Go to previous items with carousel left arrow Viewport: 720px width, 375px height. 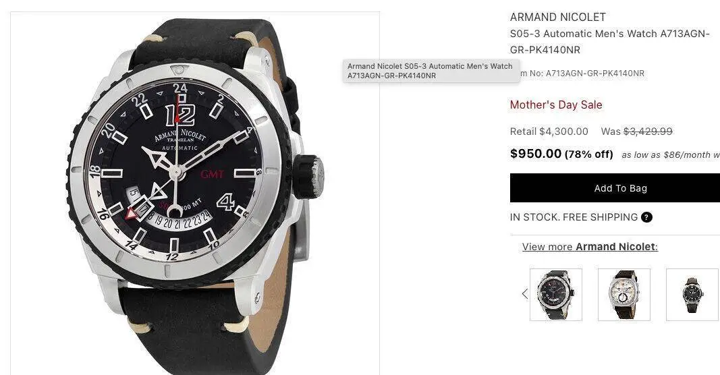point(525,294)
